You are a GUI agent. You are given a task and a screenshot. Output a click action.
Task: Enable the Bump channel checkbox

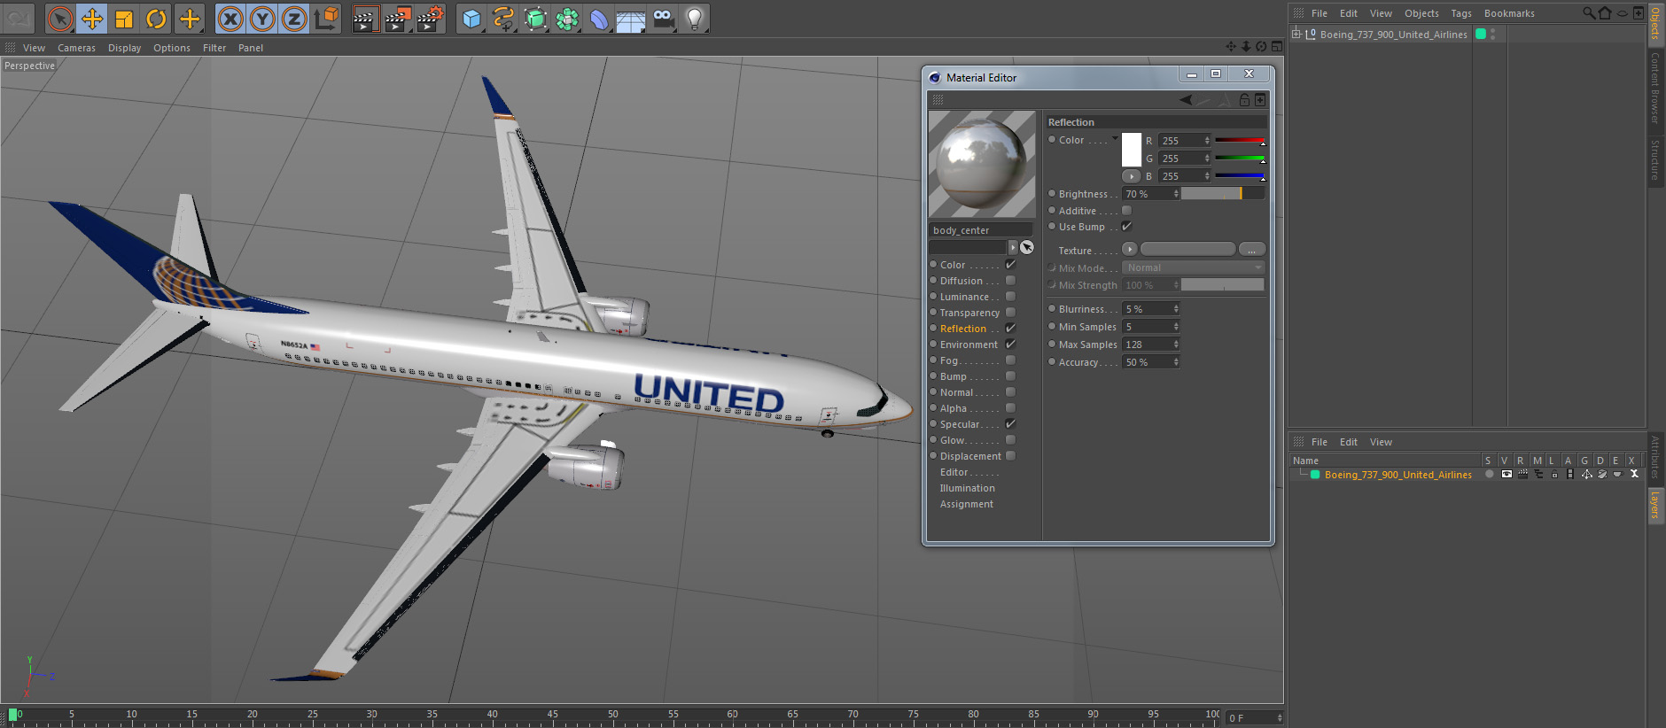tap(1010, 376)
